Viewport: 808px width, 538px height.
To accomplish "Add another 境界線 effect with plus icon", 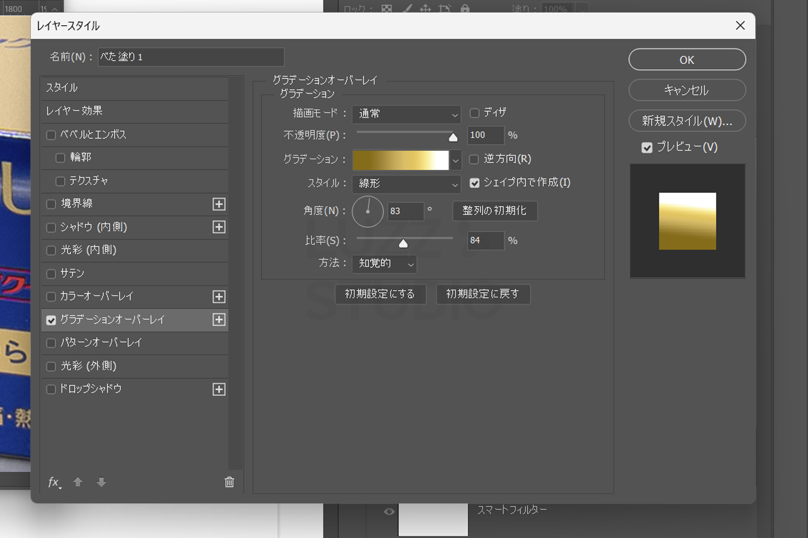I will tap(219, 204).
